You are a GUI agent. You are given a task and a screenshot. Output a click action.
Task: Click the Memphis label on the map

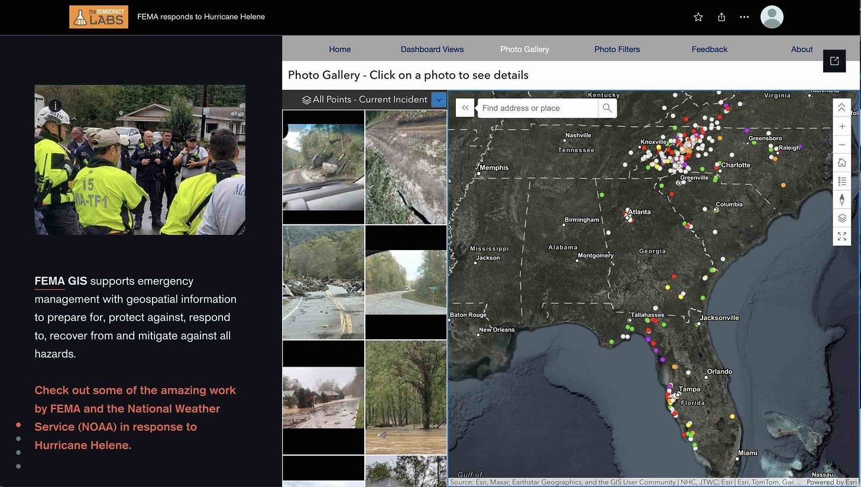(x=494, y=167)
